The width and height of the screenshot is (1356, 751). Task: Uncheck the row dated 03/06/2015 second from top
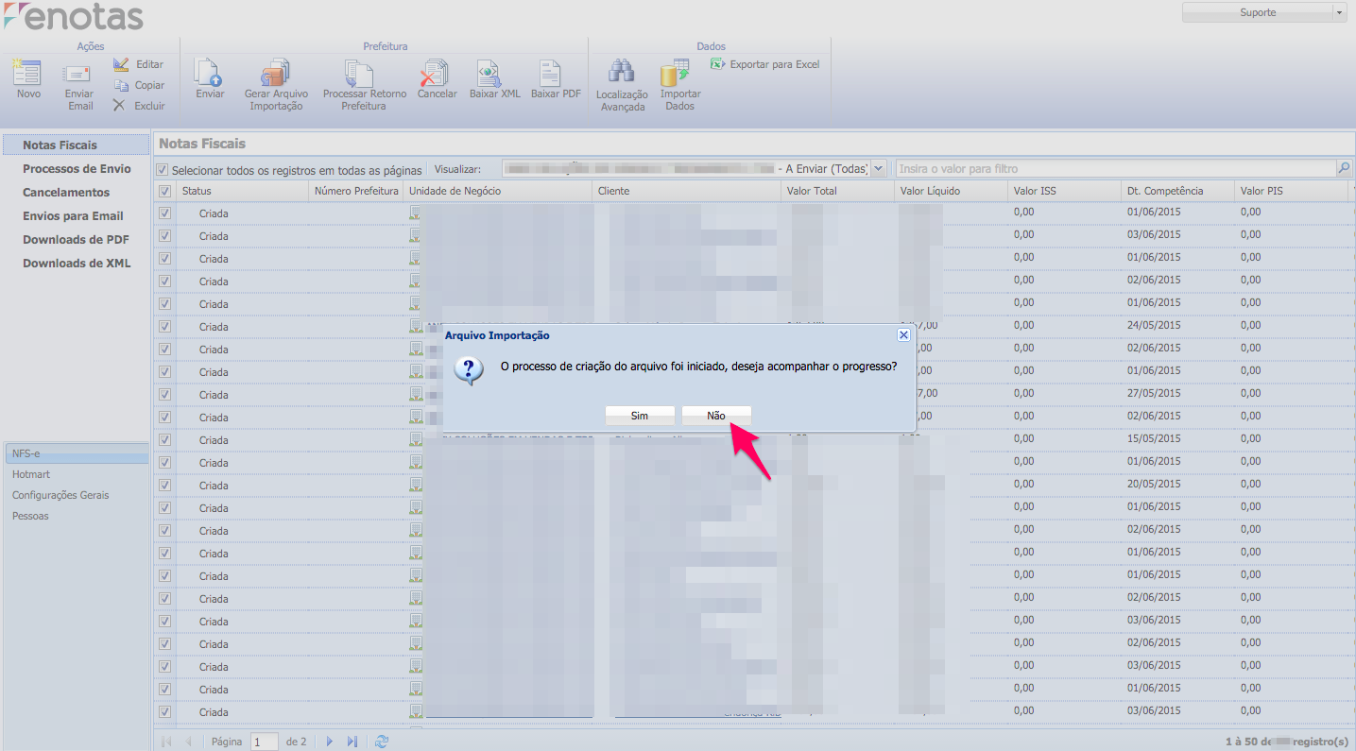tap(165, 236)
